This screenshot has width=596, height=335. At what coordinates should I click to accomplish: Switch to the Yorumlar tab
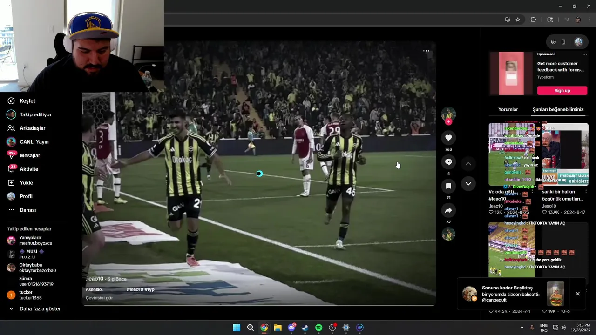click(x=508, y=110)
